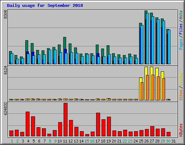This screenshot has width=185, height=145.
Task: Select the red KBytes bar for day 17
Action: tap(98, 125)
